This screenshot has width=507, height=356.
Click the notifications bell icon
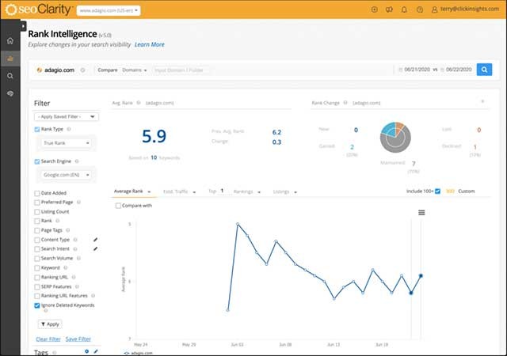click(404, 10)
